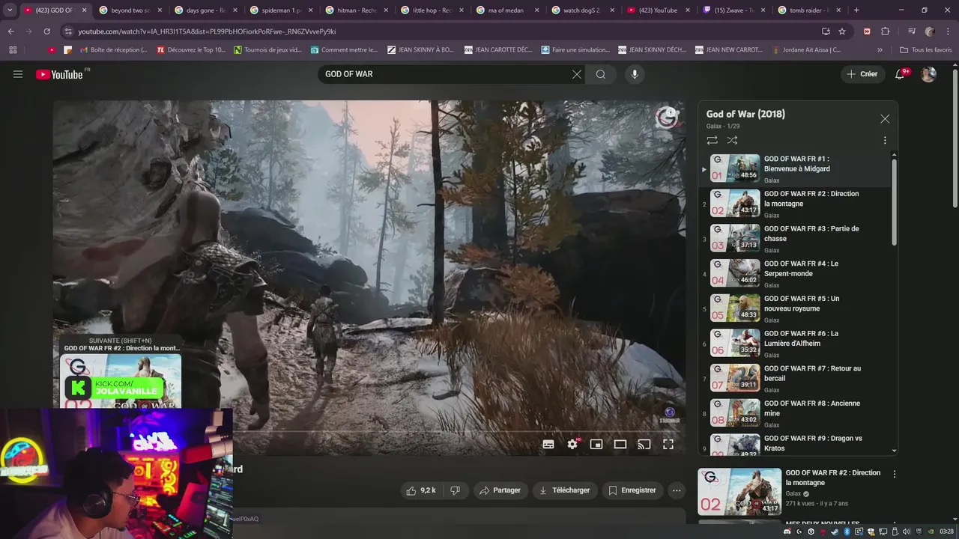The height and width of the screenshot is (539, 959).
Task: Open the video player settings gear
Action: [572, 444]
